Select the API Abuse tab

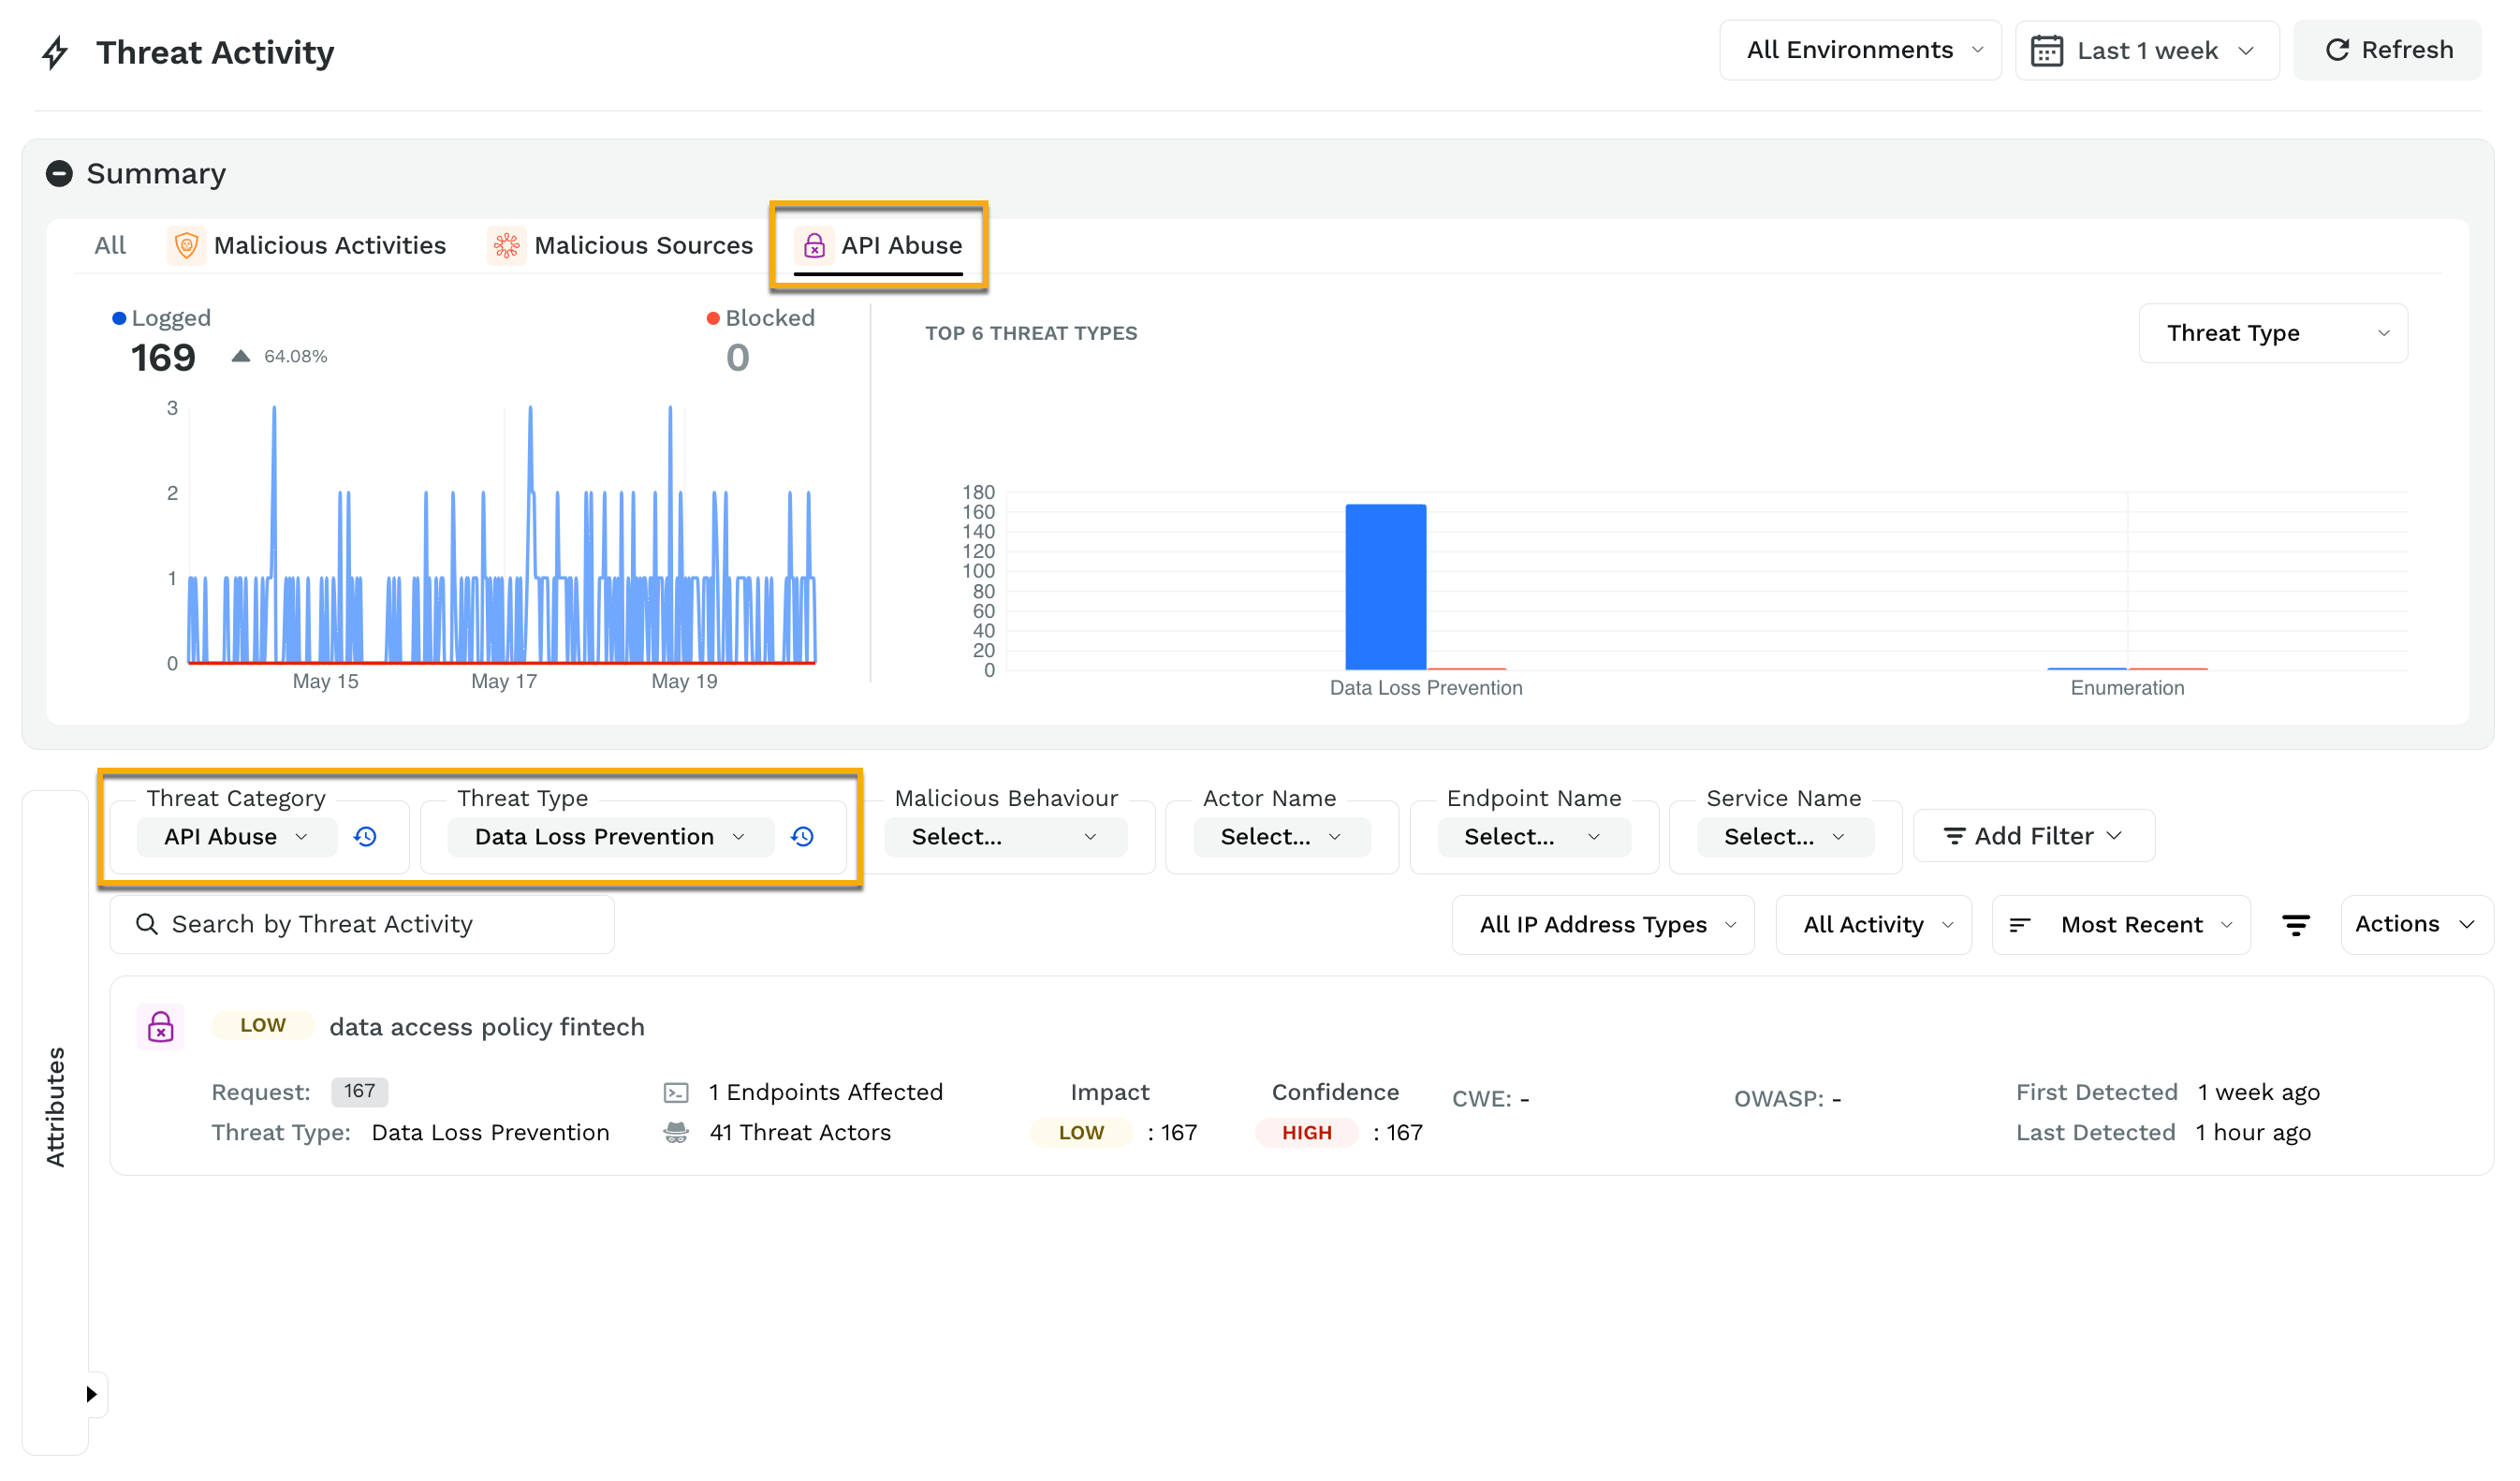tap(878, 246)
